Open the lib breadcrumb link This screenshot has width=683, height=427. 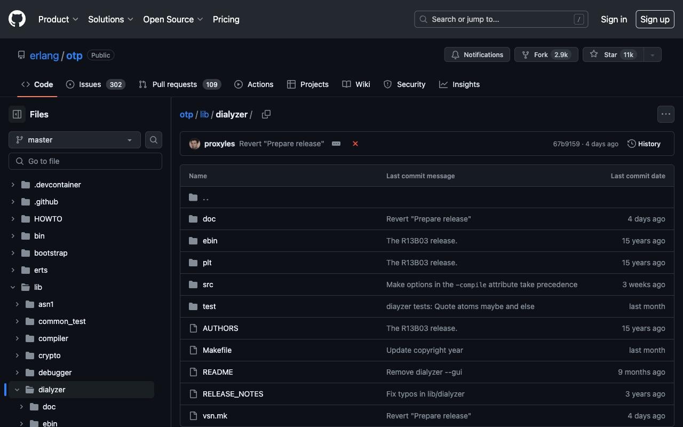point(204,114)
